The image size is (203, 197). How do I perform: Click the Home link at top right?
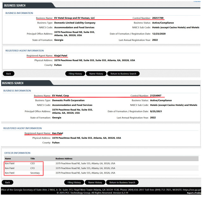(197, 1)
